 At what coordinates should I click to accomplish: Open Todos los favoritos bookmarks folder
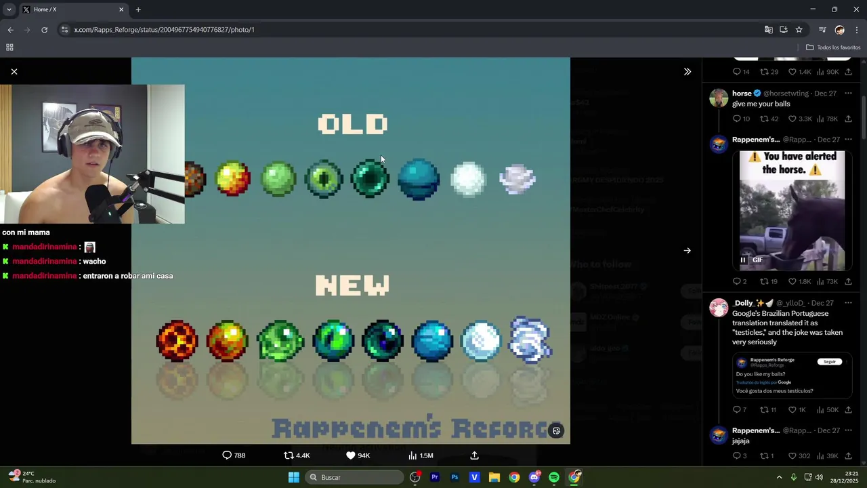tap(833, 47)
